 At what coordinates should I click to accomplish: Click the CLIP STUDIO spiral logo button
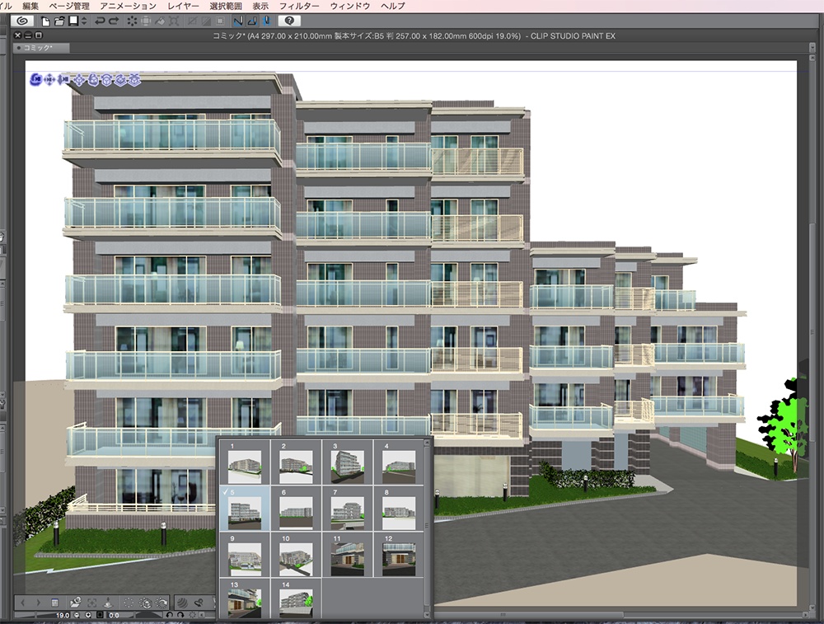tap(22, 21)
